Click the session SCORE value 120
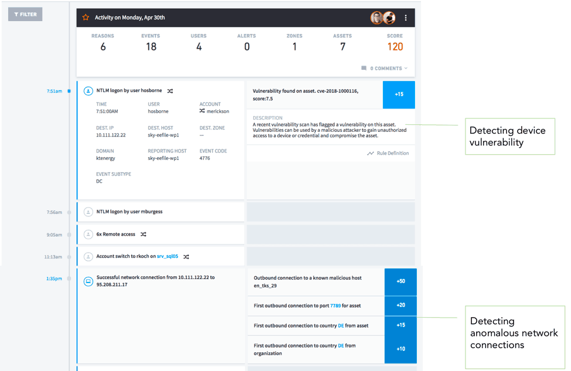571x371 pixels. [x=395, y=47]
